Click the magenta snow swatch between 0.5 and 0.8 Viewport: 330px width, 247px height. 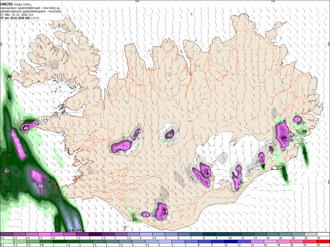coord(45,234)
